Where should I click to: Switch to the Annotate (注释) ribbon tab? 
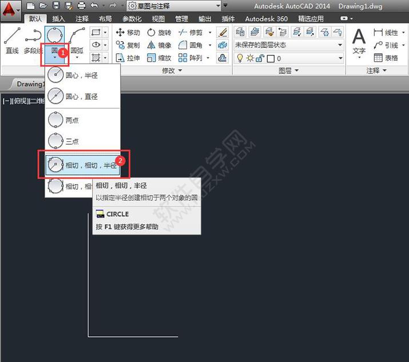click(x=82, y=19)
